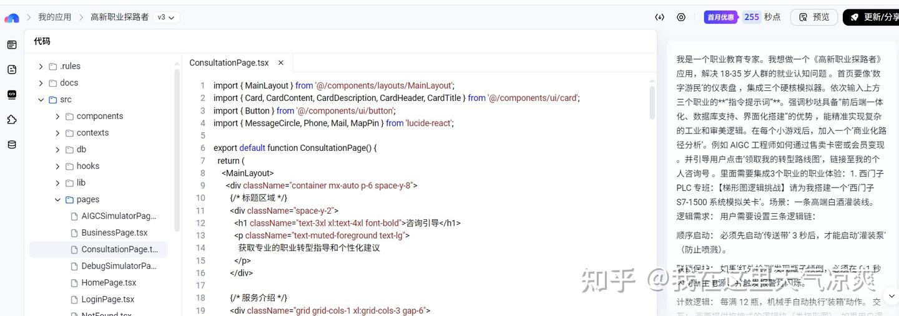Close the ConsultationPage.tsx tab
The height and width of the screenshot is (316, 899).
(x=281, y=63)
